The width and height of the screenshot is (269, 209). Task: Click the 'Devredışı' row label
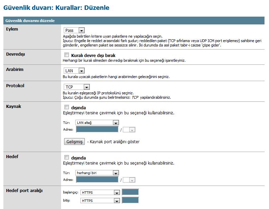point(16,54)
